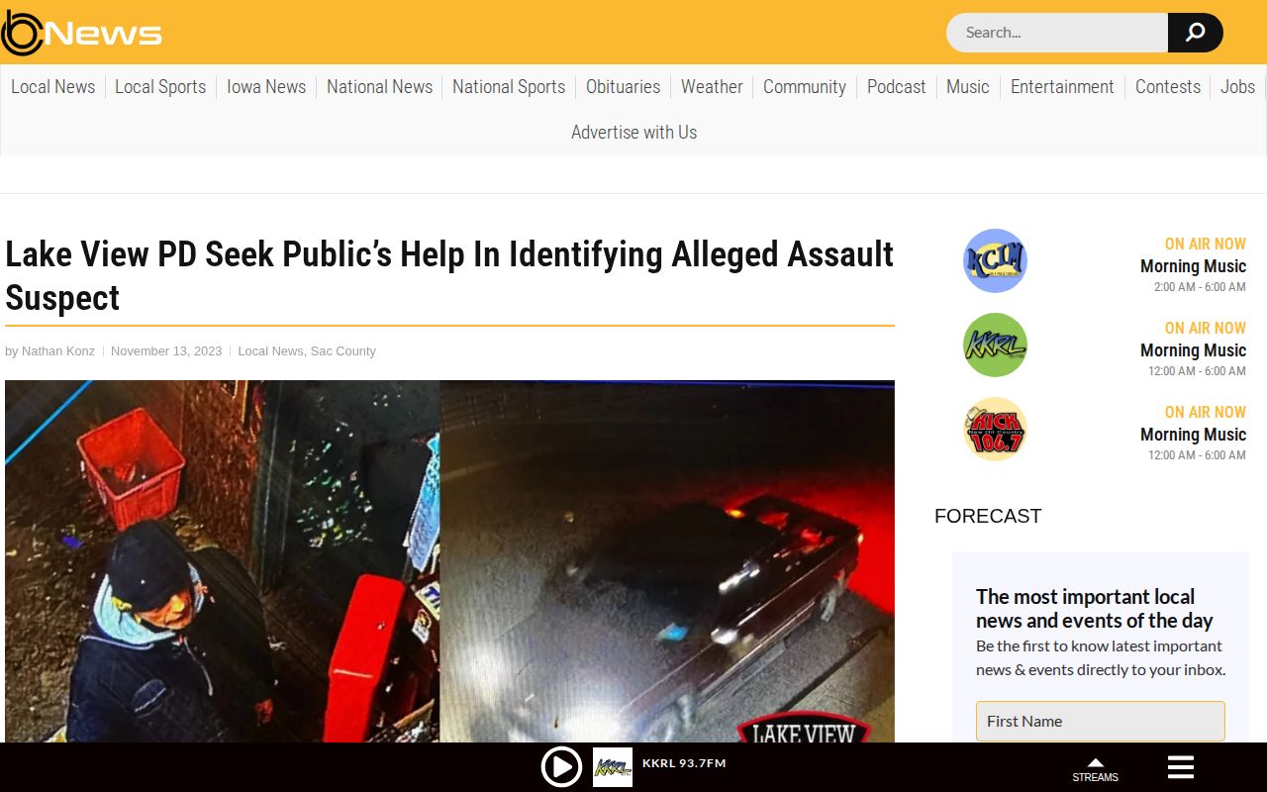The height and width of the screenshot is (792, 1267).
Task: Click the KCIM station logo
Action: 995,260
